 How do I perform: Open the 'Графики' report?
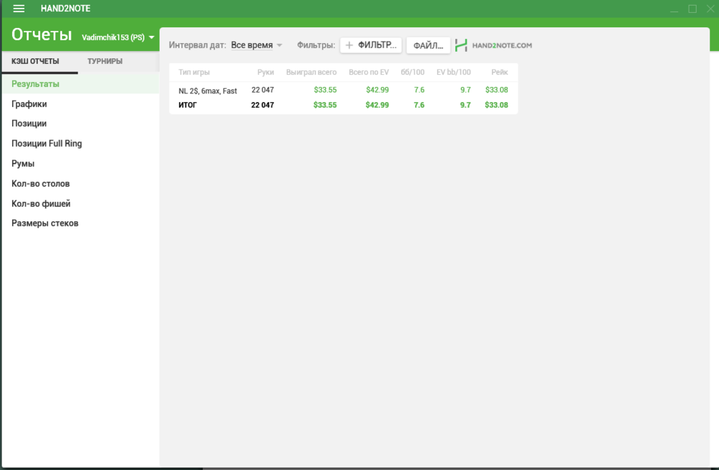click(x=29, y=104)
